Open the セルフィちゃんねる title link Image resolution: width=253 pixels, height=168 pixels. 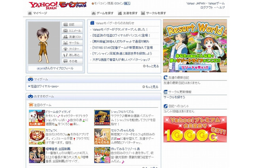click(123, 131)
